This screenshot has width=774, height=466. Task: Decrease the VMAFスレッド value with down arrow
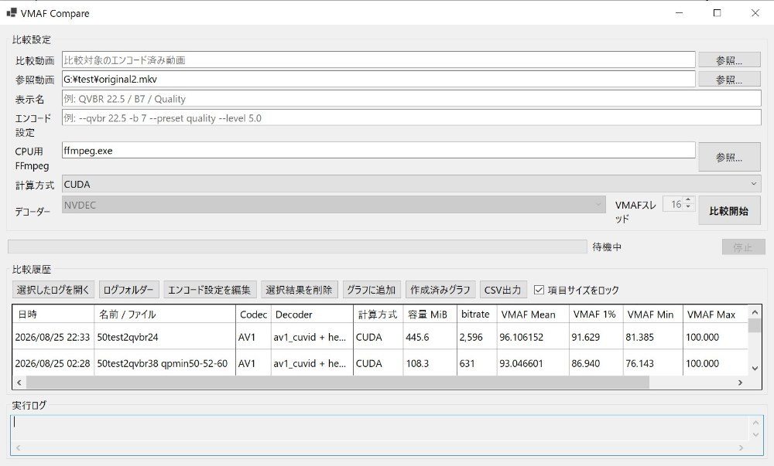click(x=689, y=207)
